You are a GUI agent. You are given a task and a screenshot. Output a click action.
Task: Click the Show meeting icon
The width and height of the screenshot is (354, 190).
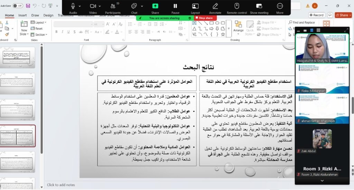259,6
